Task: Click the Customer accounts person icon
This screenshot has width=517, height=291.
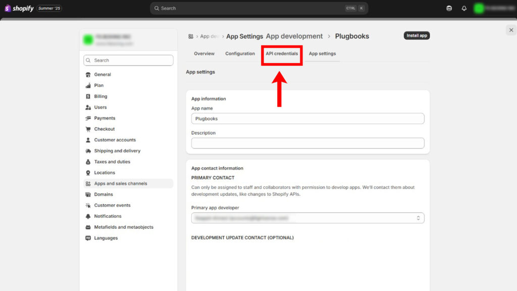Action: 88,140
